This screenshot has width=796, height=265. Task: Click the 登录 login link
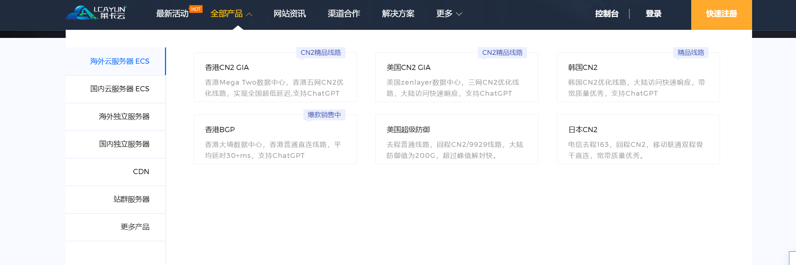(x=653, y=14)
